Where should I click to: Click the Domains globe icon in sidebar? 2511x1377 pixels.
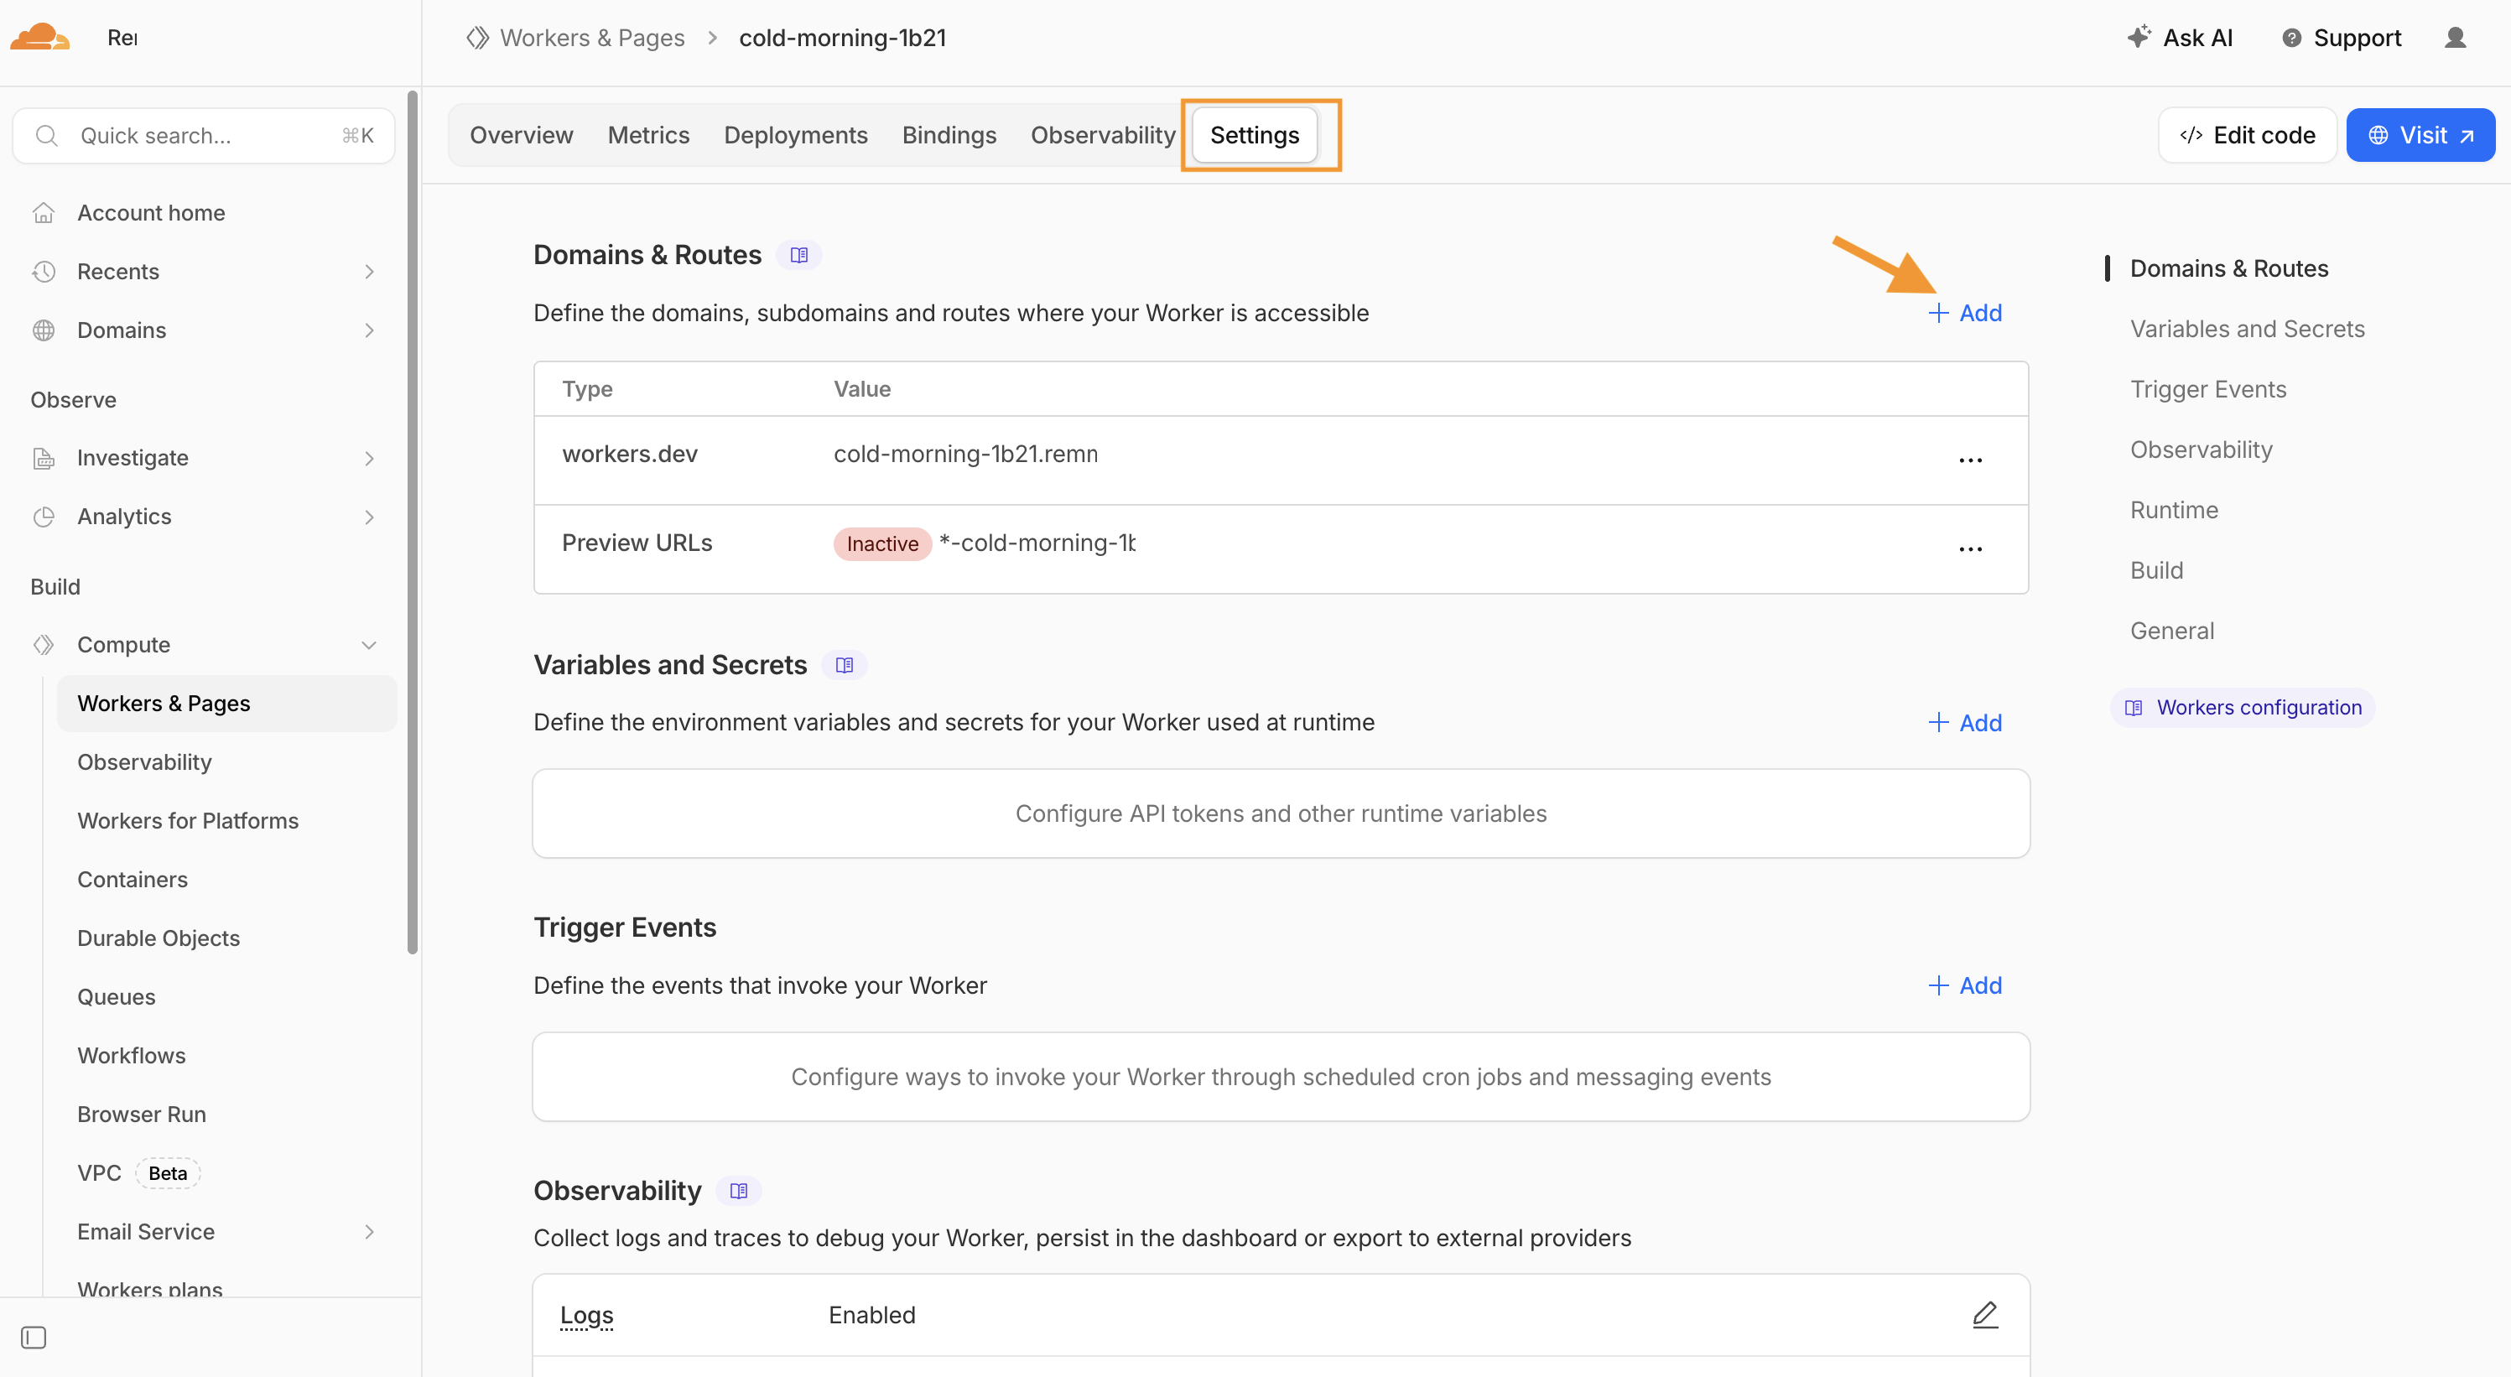44,330
